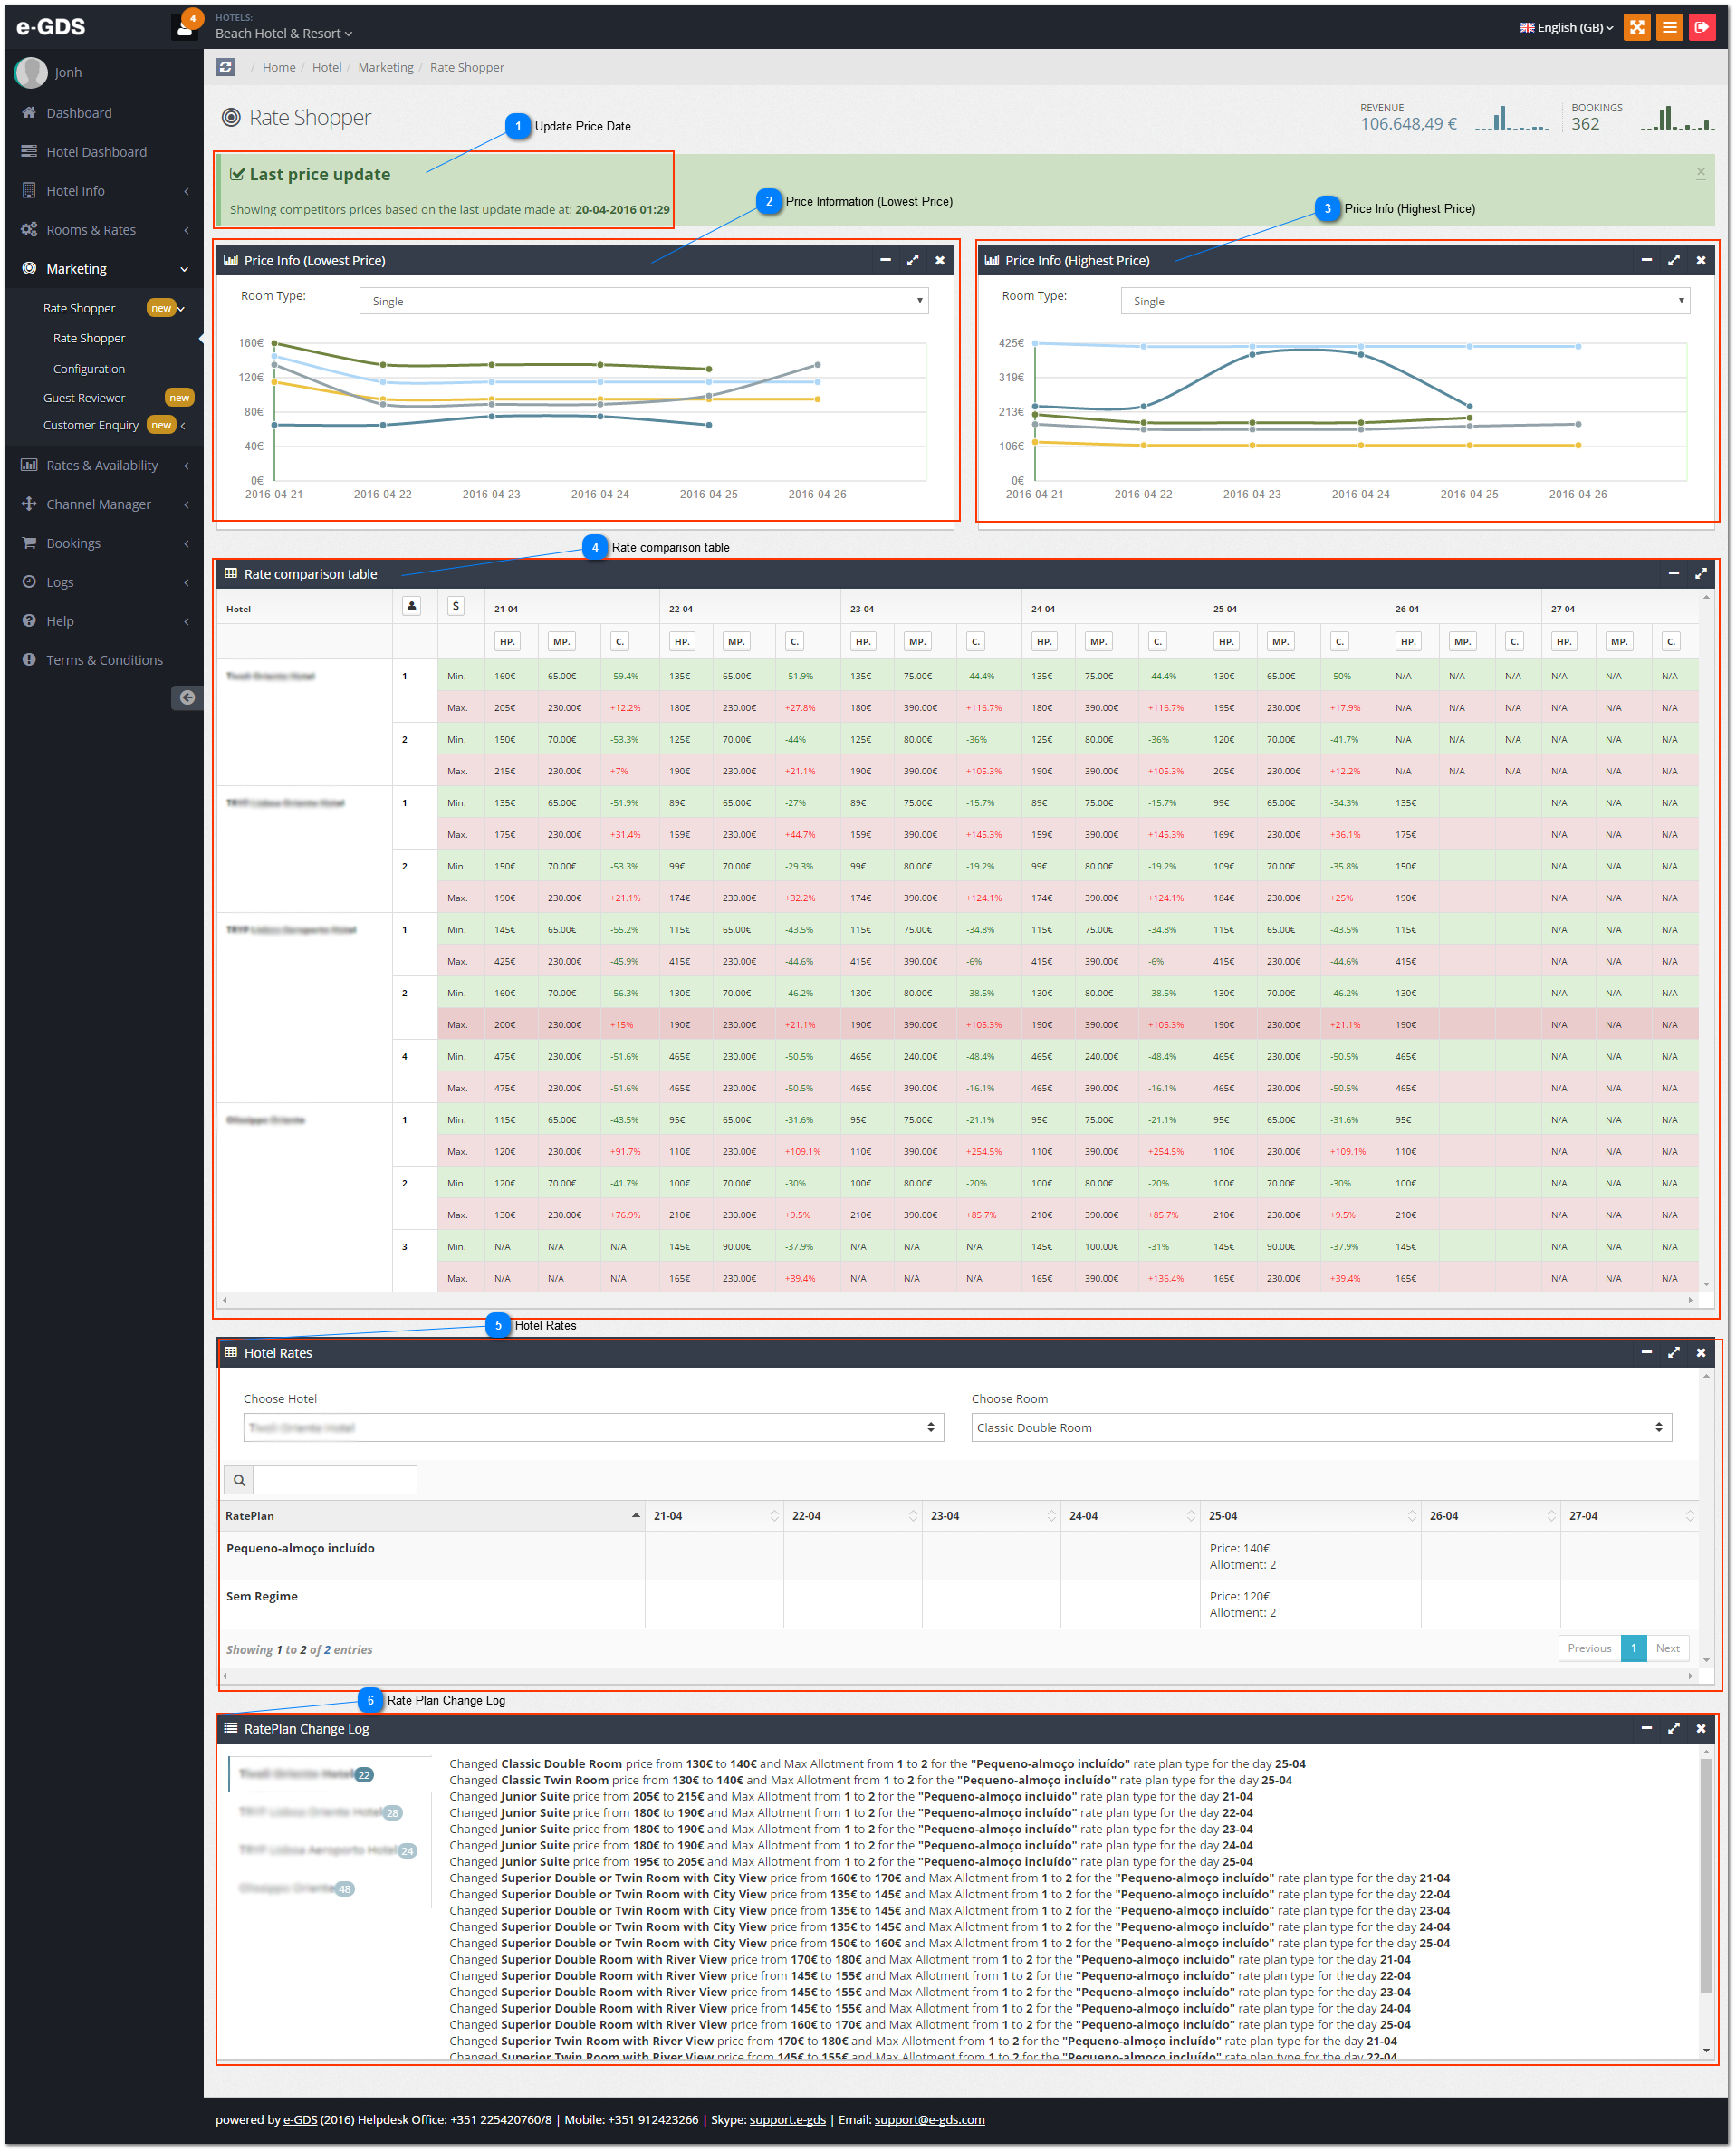Screen dimensions: 1736x2152
Task: Expand the Price Info (Highest Price) panel
Action: [1673, 260]
